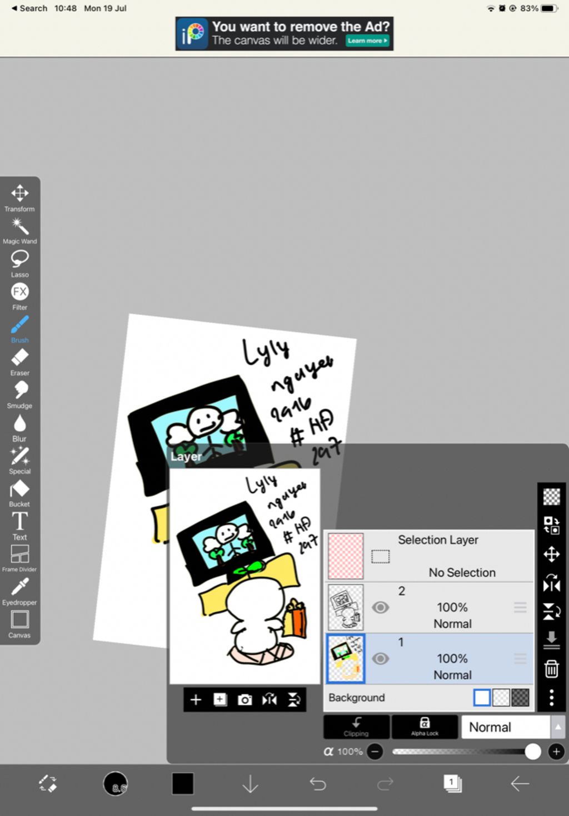Select the Smudge tool
Image resolution: width=569 pixels, height=816 pixels.
pyautogui.click(x=19, y=394)
